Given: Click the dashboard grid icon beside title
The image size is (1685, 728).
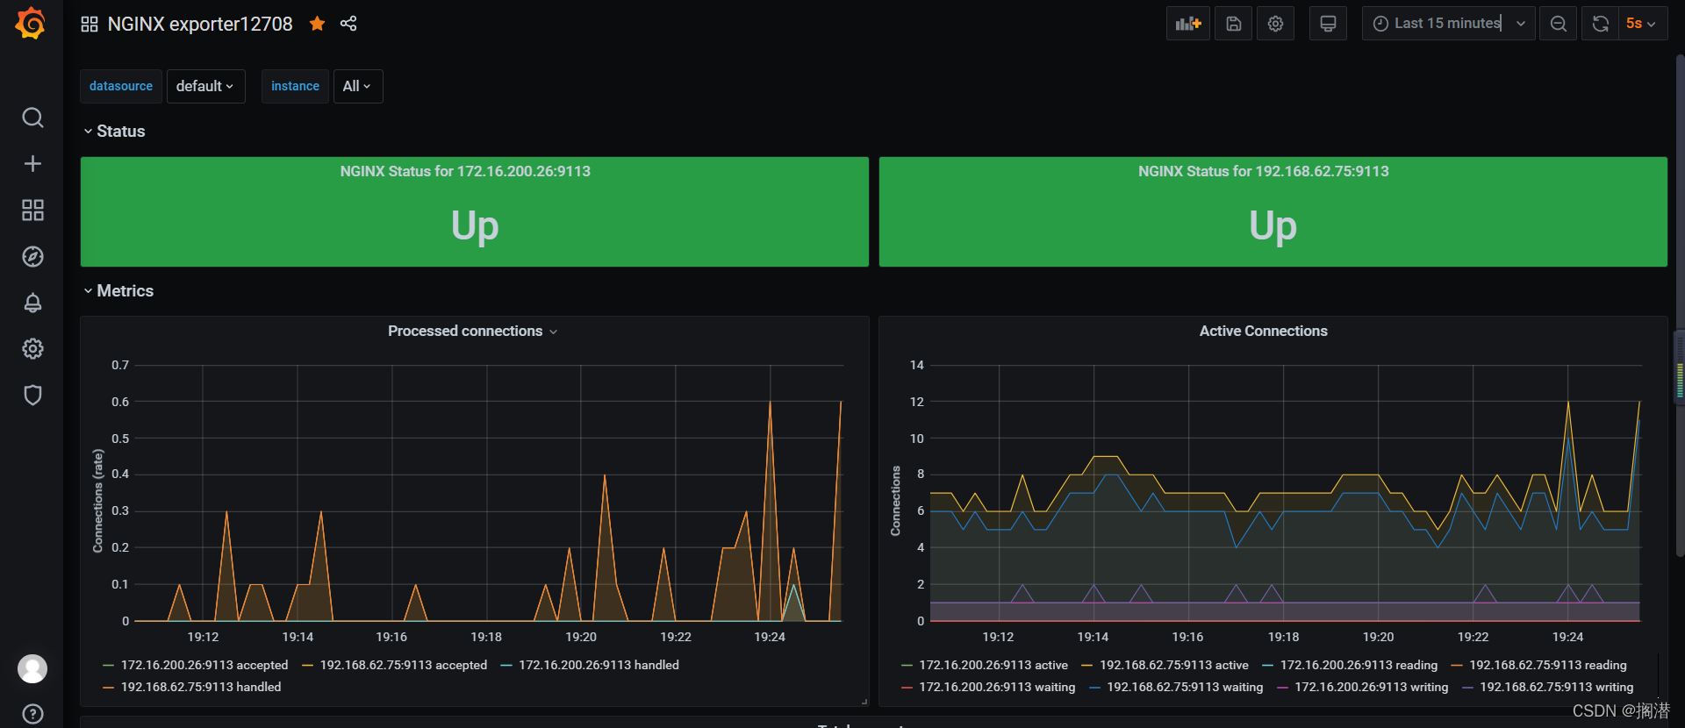Looking at the screenshot, I should [x=90, y=24].
